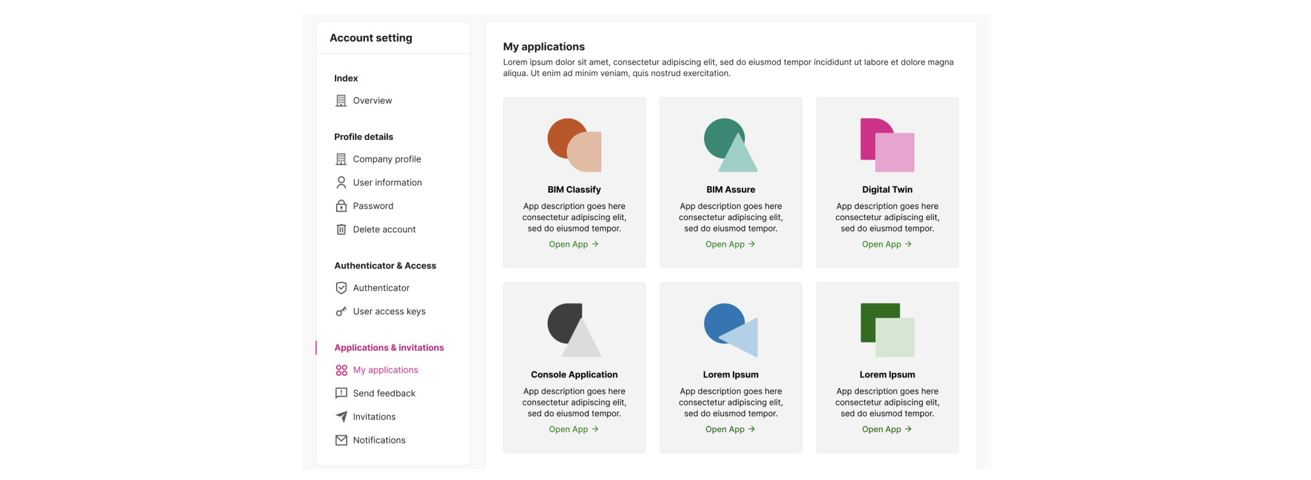Click the Digital Twin pink logo thumbnail

(x=887, y=145)
